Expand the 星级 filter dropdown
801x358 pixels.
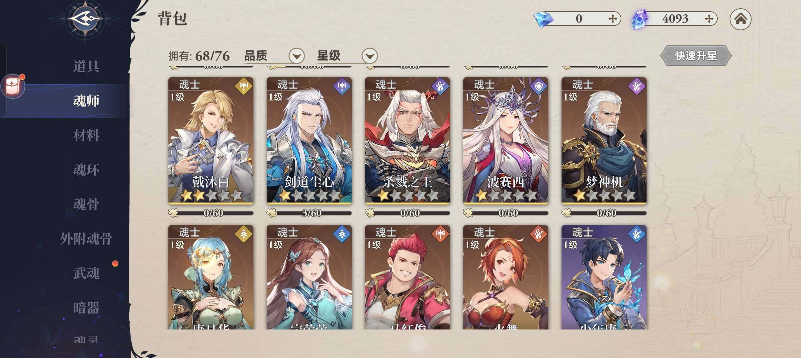point(370,56)
